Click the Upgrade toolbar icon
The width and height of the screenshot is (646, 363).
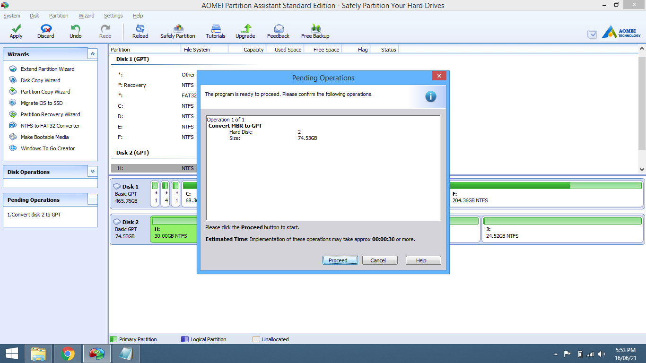(245, 32)
